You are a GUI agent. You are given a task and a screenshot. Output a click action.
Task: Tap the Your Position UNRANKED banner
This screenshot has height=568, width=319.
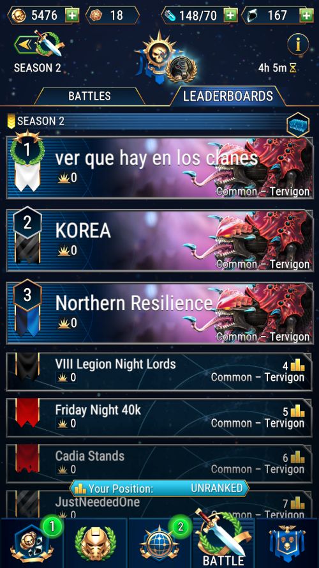pyautogui.click(x=159, y=489)
